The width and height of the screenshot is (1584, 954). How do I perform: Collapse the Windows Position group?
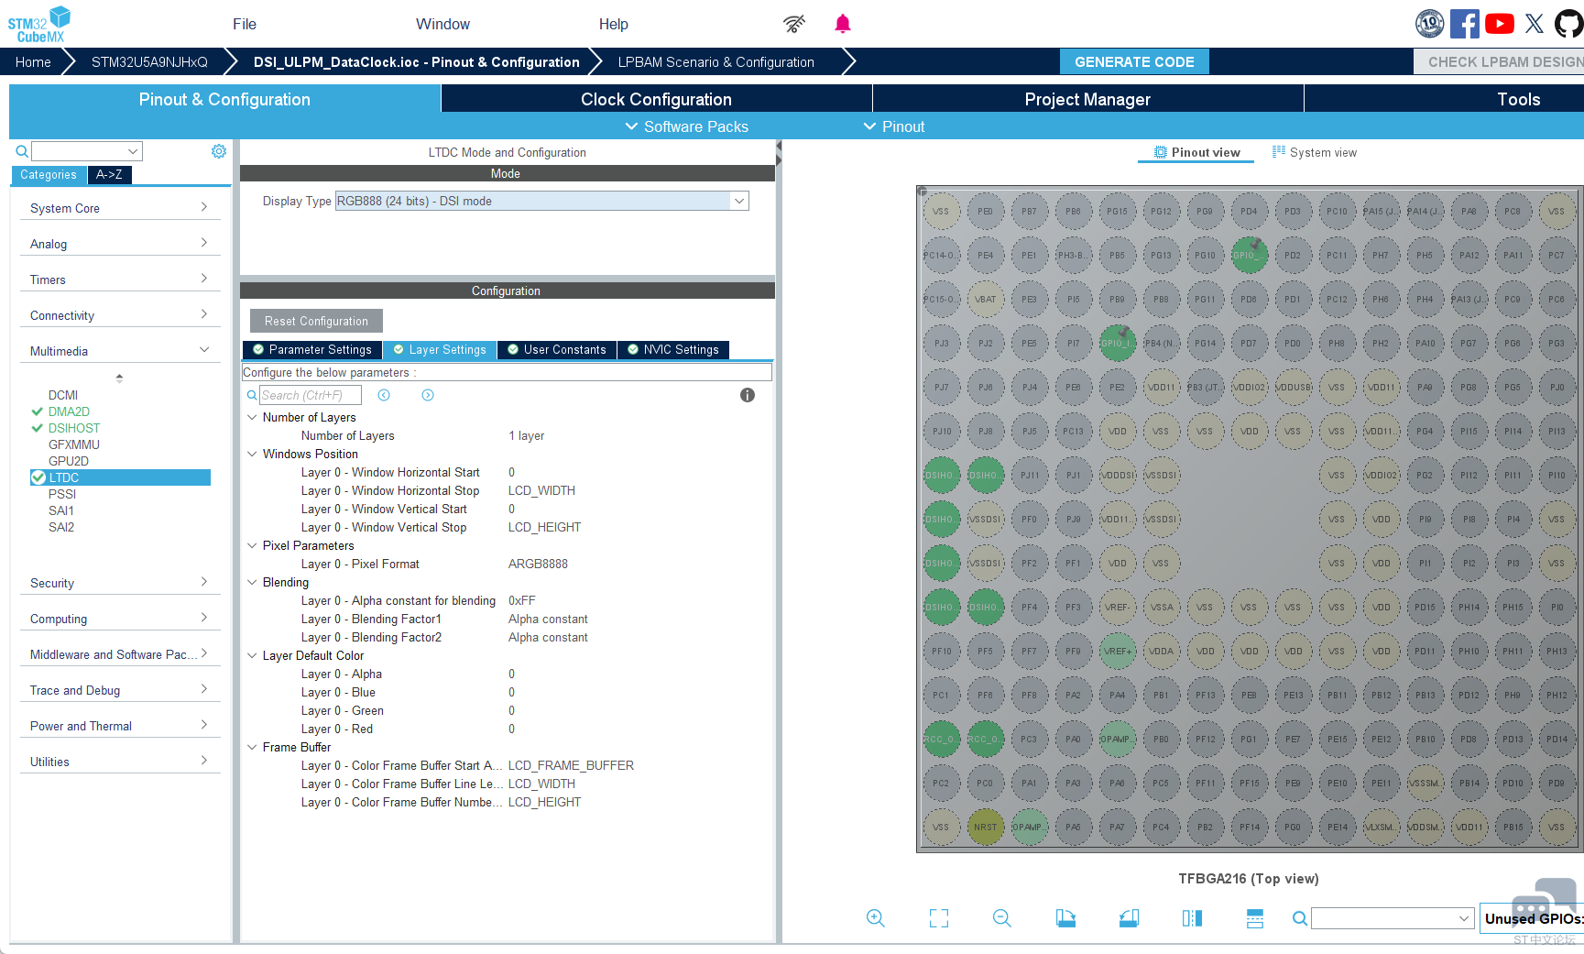pos(252,454)
